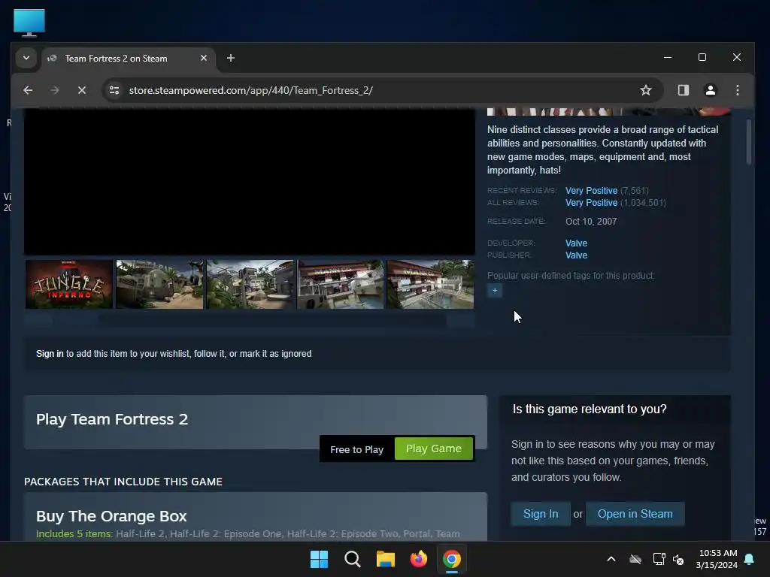770x577 pixels.
Task: Add a tag with the plus button
Action: 495,291
